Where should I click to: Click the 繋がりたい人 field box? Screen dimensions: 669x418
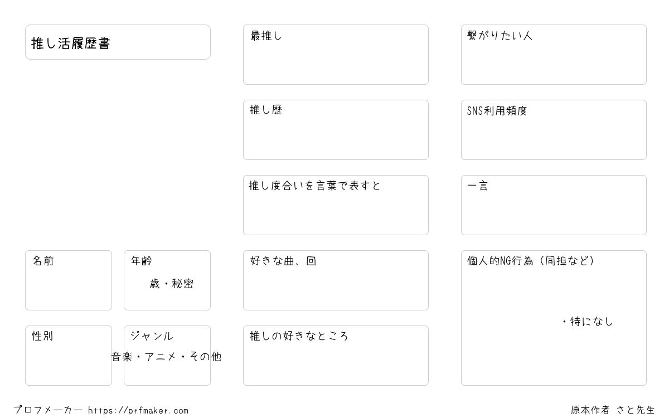coord(554,55)
